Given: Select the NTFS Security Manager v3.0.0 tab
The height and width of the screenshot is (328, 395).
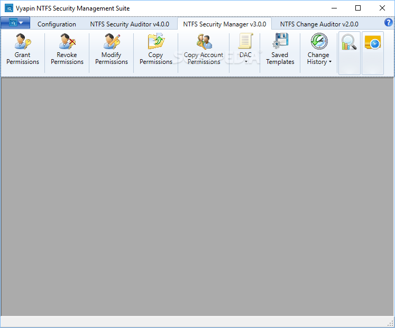Looking at the screenshot, I should pos(224,24).
